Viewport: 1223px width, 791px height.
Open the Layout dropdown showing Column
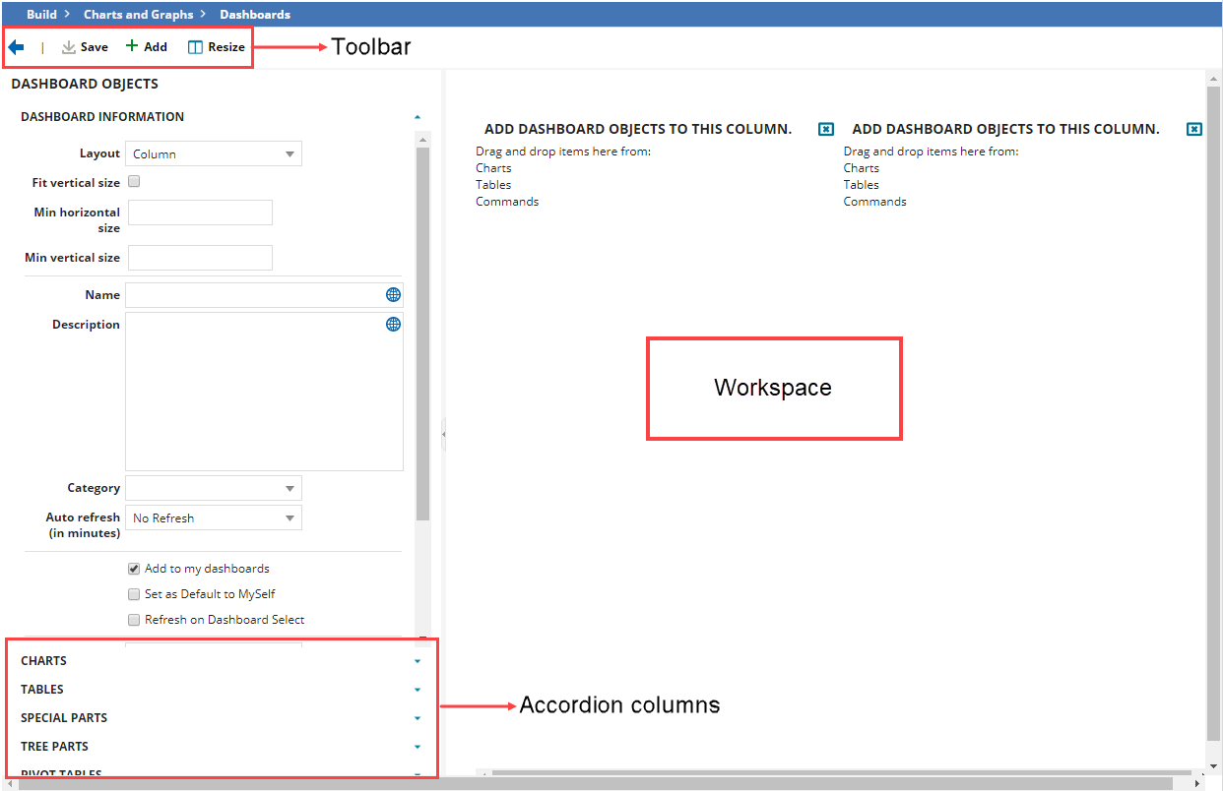tap(290, 153)
